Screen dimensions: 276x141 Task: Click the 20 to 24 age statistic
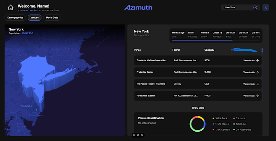(x=230, y=34)
